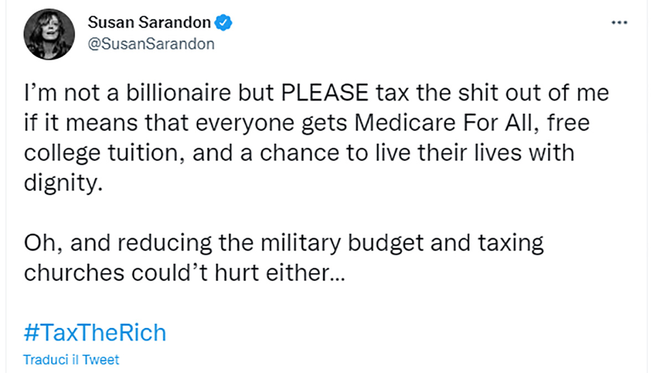Click the word Oh starting second paragraph
This screenshot has height=373, width=664.
click(x=38, y=242)
